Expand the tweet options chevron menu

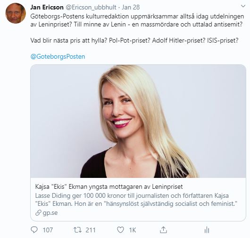click(x=243, y=6)
